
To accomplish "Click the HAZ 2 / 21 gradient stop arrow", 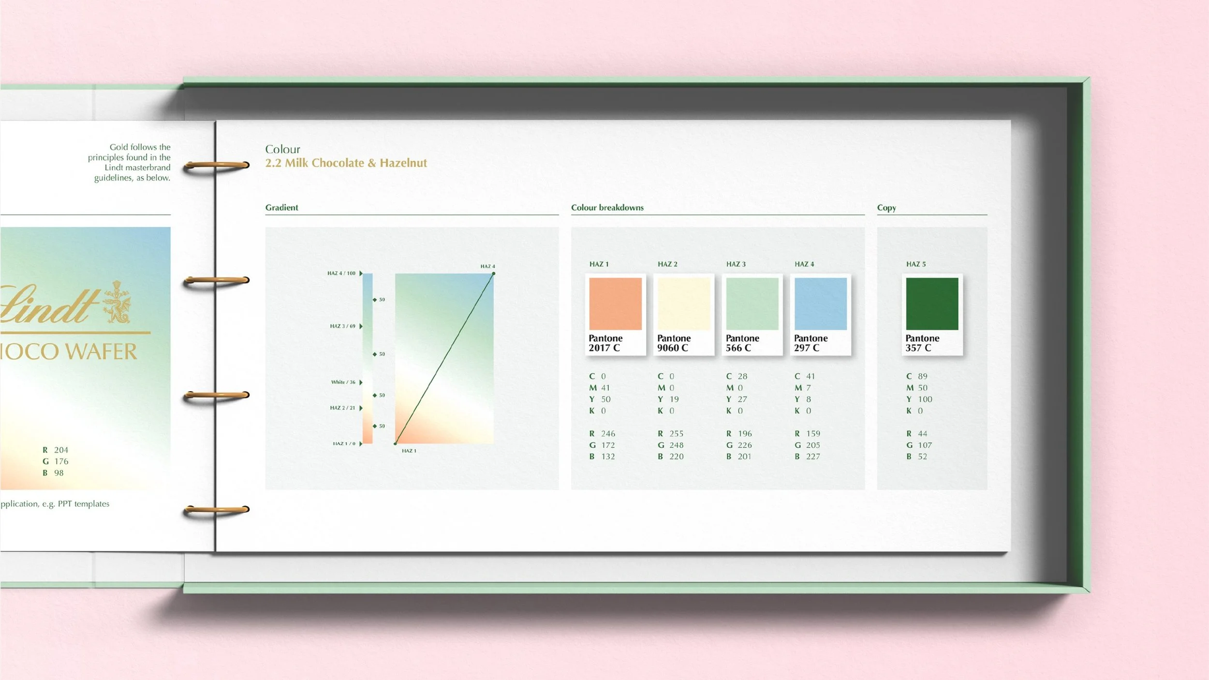I will pyautogui.click(x=361, y=408).
